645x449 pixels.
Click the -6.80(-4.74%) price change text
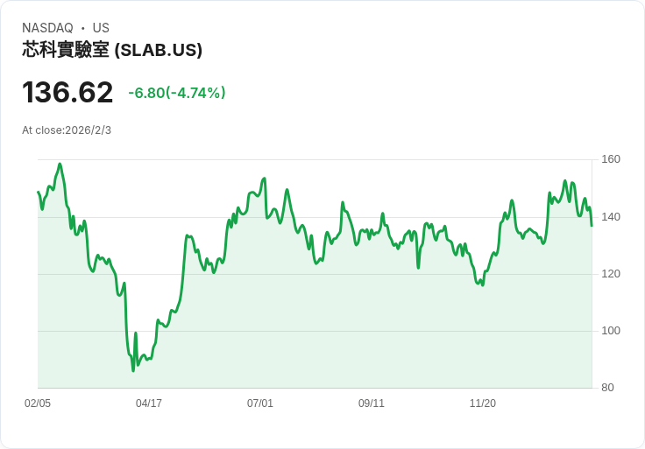tap(177, 93)
